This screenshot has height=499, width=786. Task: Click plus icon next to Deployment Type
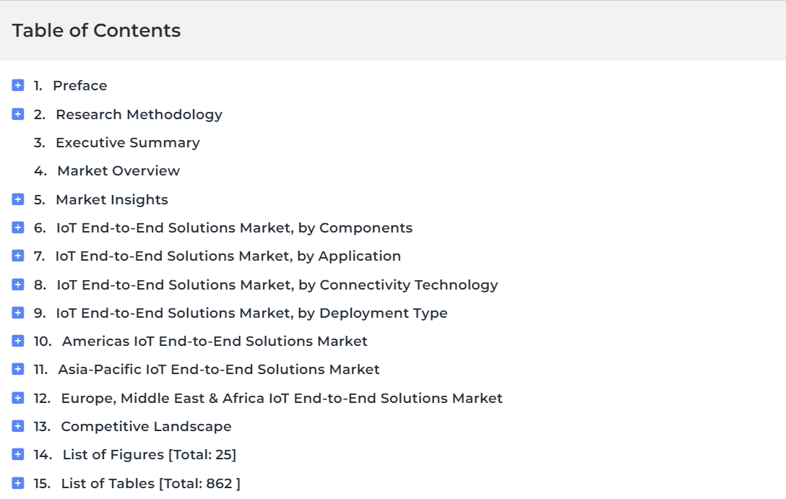17,313
